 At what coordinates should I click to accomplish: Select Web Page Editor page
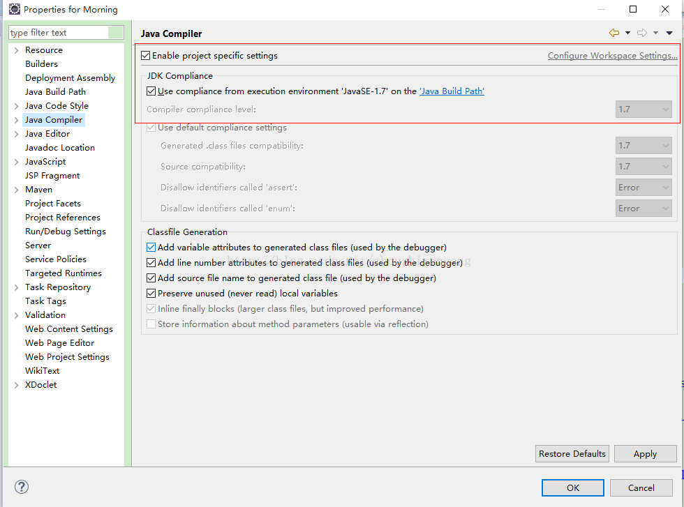coord(60,343)
